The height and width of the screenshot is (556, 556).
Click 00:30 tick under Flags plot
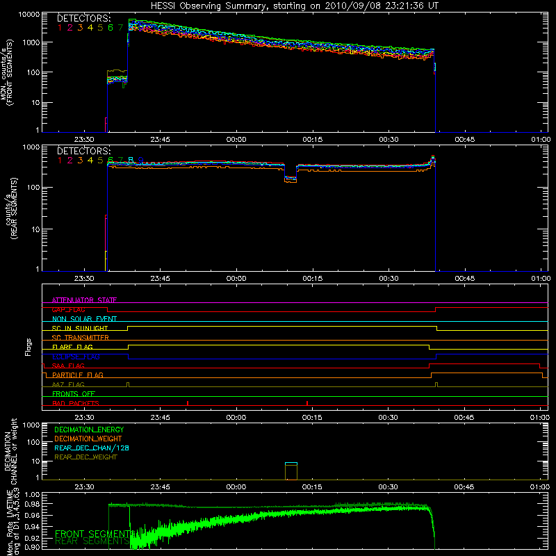click(x=388, y=418)
